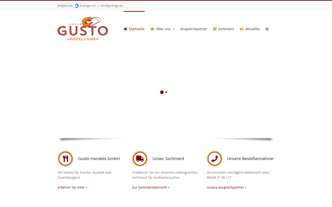Follow the Erfahren Sie mehr link
The width and height of the screenshot is (332, 207).
coord(72,187)
